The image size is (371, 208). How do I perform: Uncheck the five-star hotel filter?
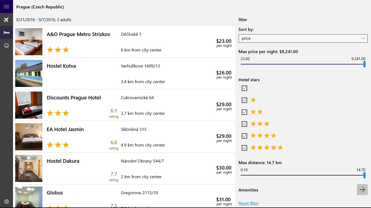pyautogui.click(x=244, y=148)
